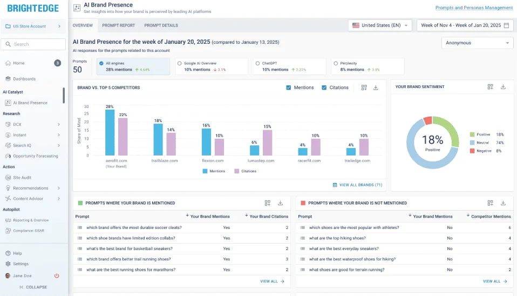Image resolution: width=517 pixels, height=296 pixels.
Task: Open the United States (EN) country dropdown
Action: pos(381,25)
